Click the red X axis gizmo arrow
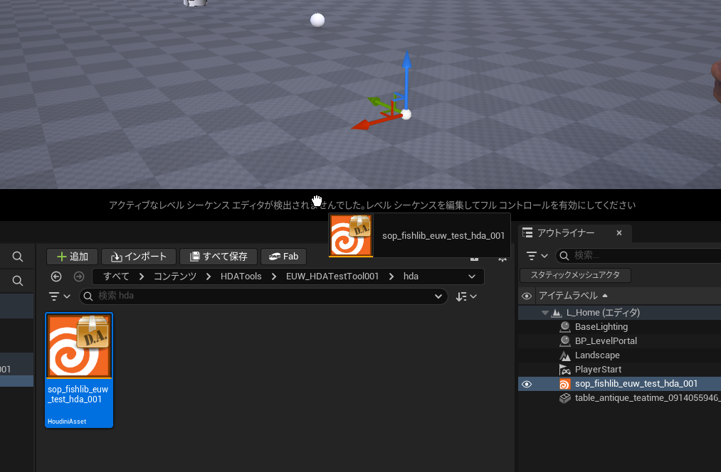The height and width of the screenshot is (472, 721). (x=368, y=124)
